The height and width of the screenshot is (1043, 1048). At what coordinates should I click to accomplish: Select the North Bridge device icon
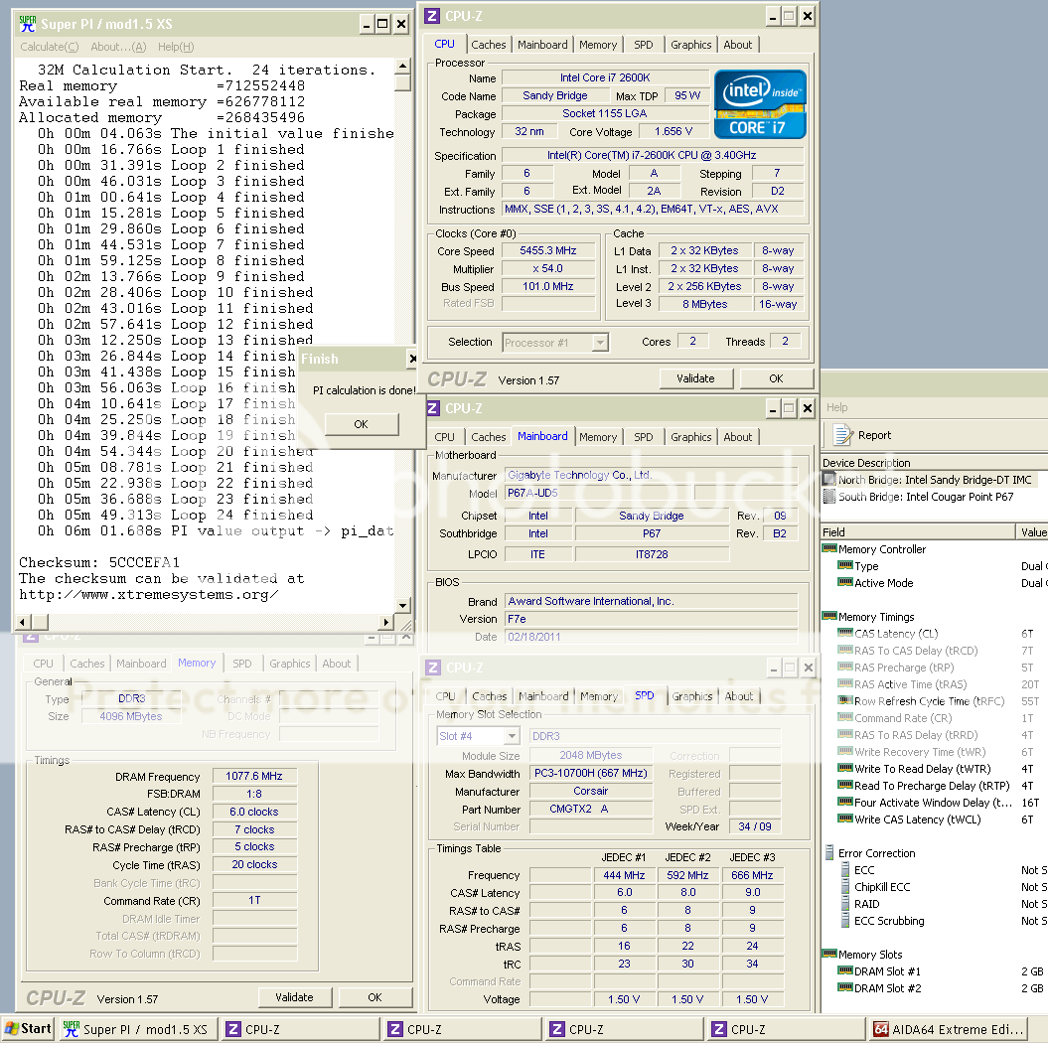tap(829, 480)
